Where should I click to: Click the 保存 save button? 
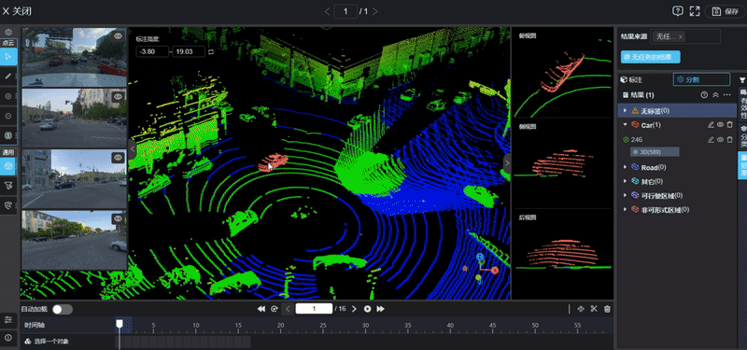click(x=726, y=11)
